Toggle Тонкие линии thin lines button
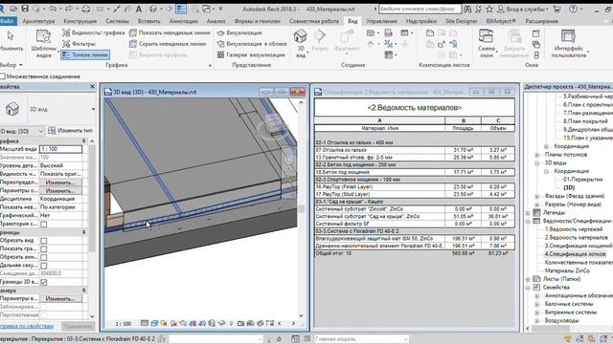 [x=85, y=55]
